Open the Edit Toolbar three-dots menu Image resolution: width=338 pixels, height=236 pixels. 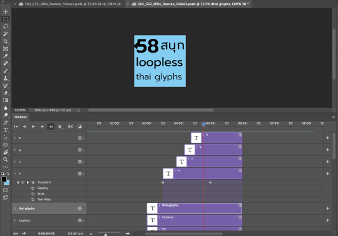click(6, 167)
